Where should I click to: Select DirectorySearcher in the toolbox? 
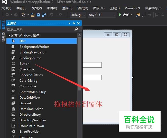click(42, 120)
